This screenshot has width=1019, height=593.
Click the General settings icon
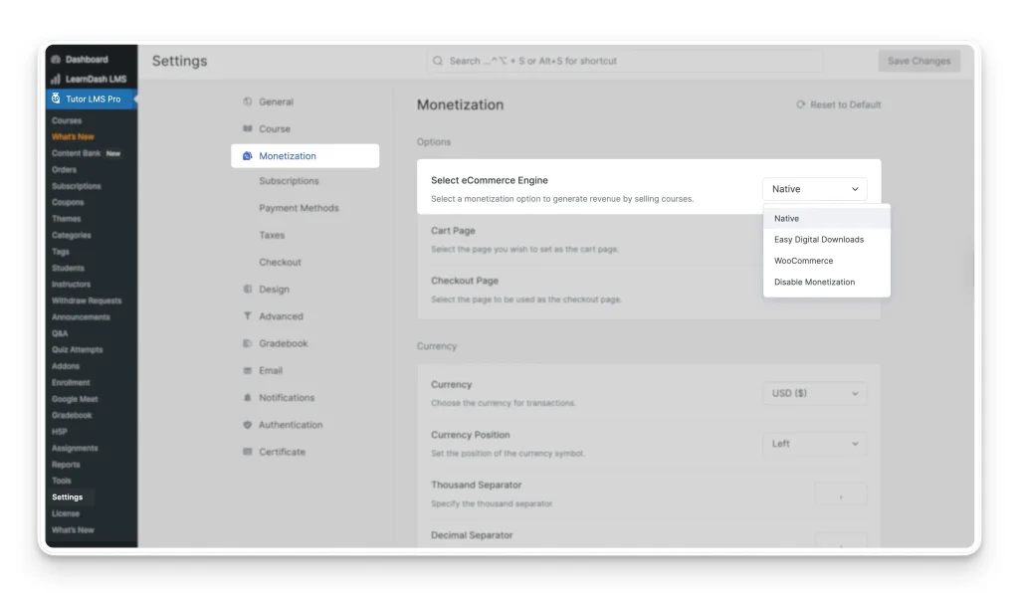pos(247,101)
